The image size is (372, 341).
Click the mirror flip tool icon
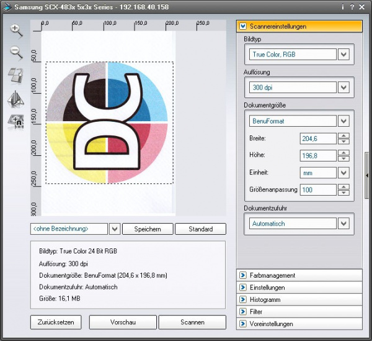point(16,99)
